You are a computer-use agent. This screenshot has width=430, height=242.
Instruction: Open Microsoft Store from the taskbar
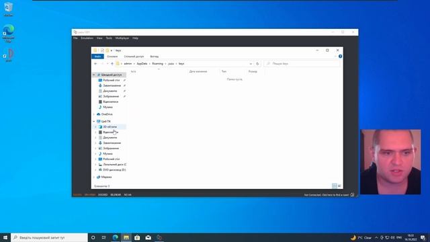(137, 237)
